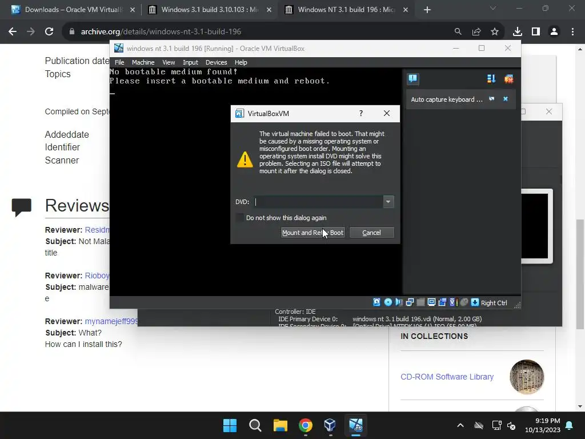Click the network adapters indicator in VirtualBox status bar

410,302
